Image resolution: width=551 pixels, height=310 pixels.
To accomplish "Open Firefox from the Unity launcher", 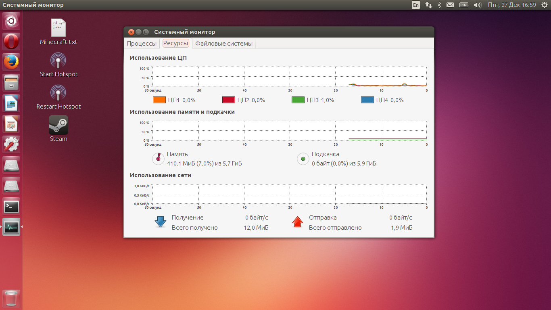I will point(11,62).
